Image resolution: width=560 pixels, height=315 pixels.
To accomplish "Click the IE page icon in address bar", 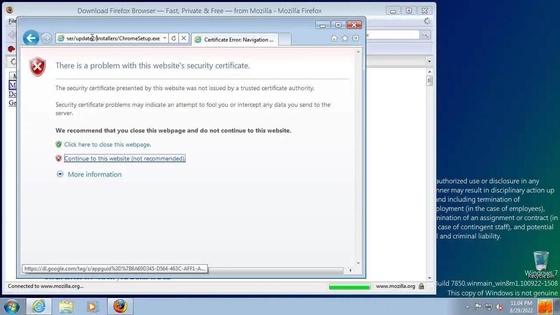I will click(x=61, y=38).
